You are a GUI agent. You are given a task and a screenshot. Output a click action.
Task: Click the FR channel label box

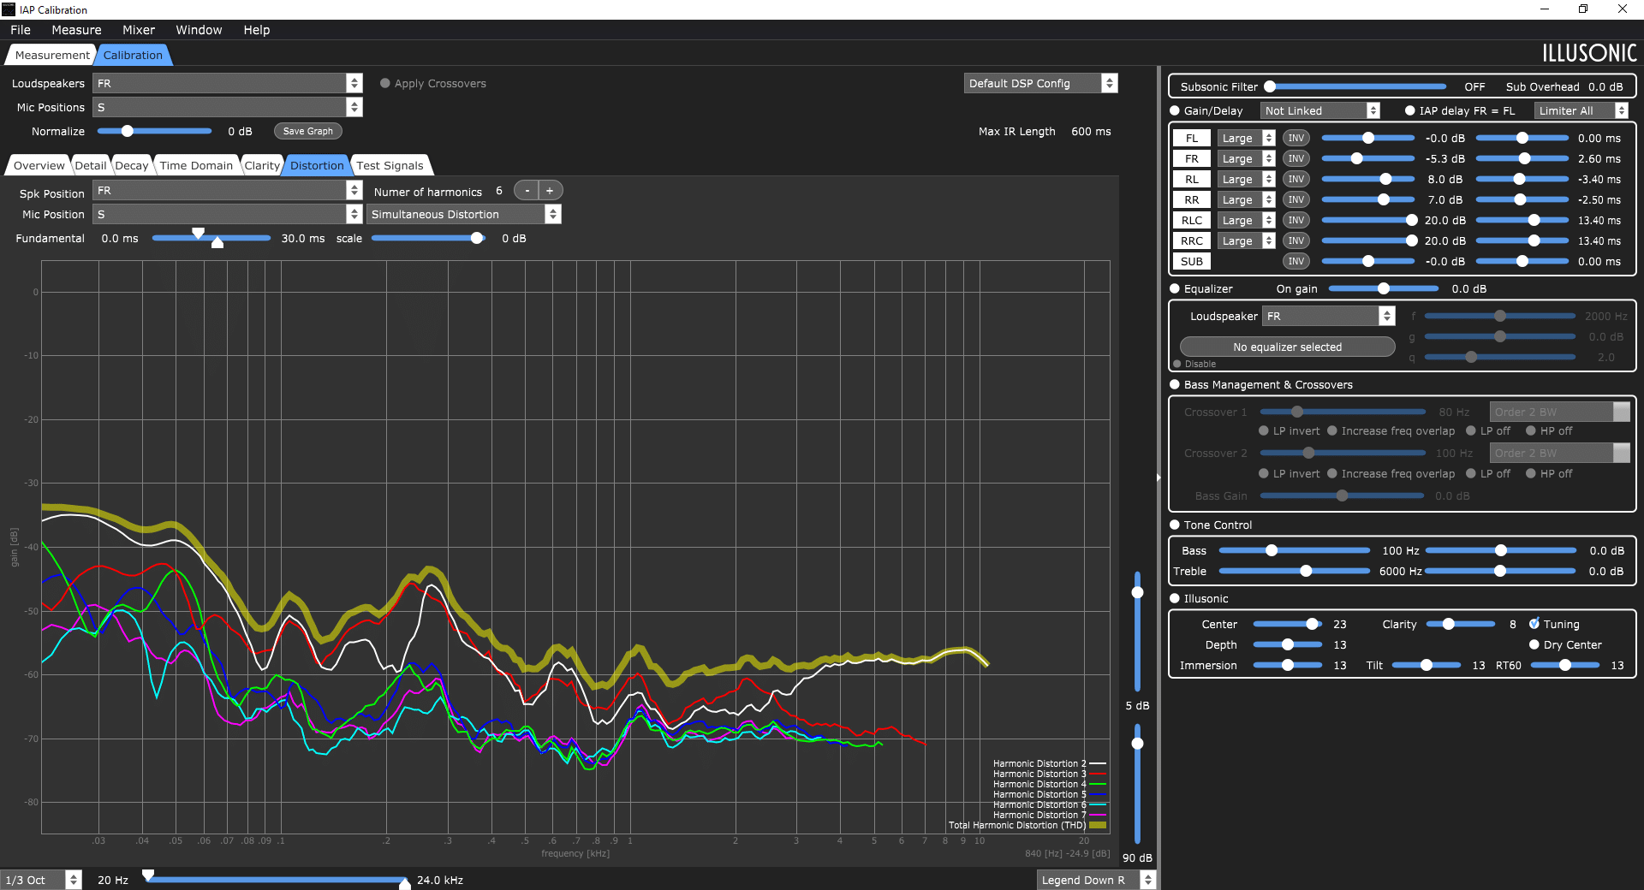[1191, 158]
